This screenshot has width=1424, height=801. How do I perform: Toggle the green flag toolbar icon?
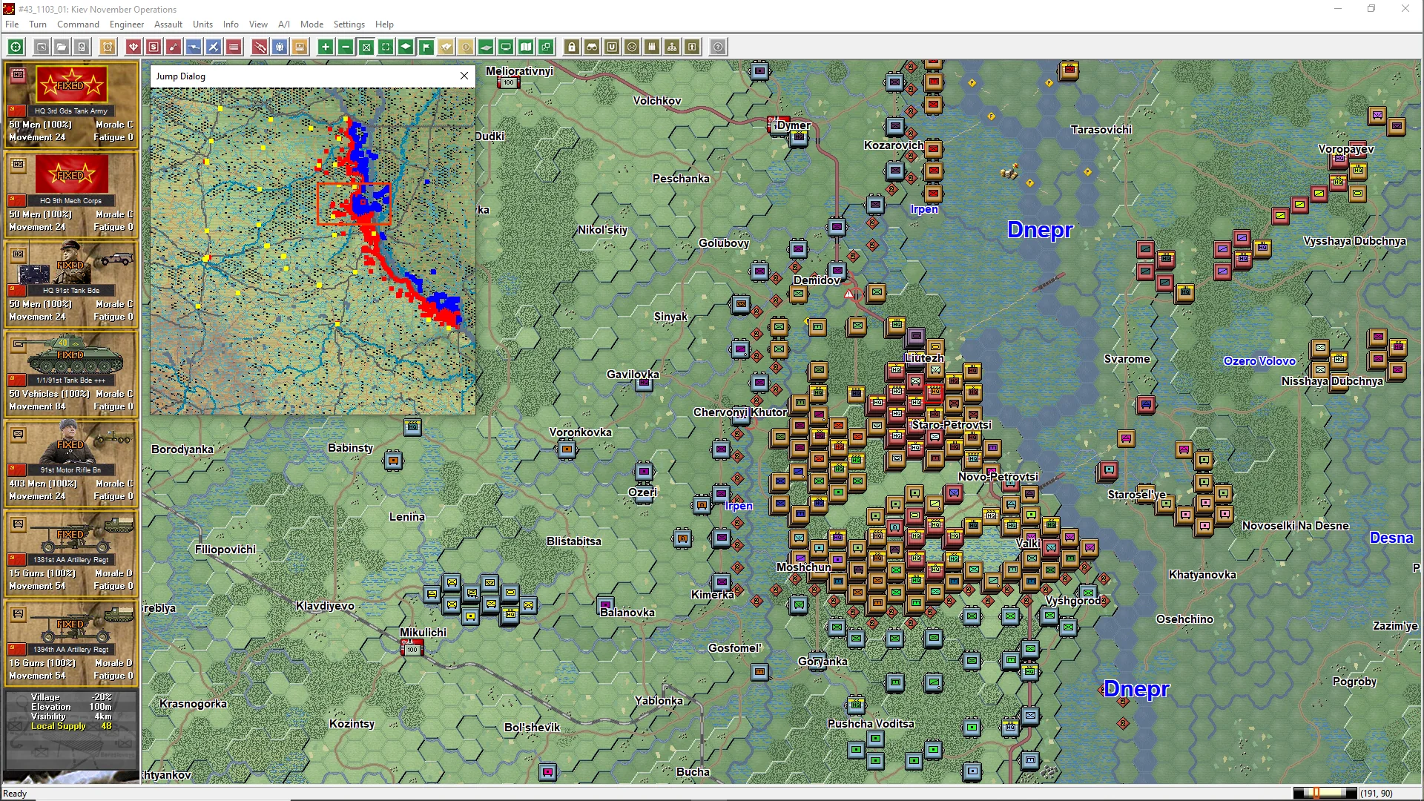pyautogui.click(x=426, y=47)
